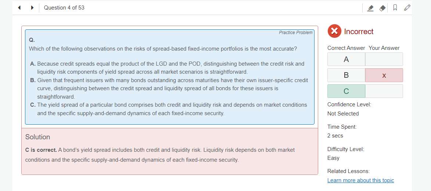Click the empty Your Answer C cell
The height and width of the screenshot is (191, 431).
click(x=384, y=91)
